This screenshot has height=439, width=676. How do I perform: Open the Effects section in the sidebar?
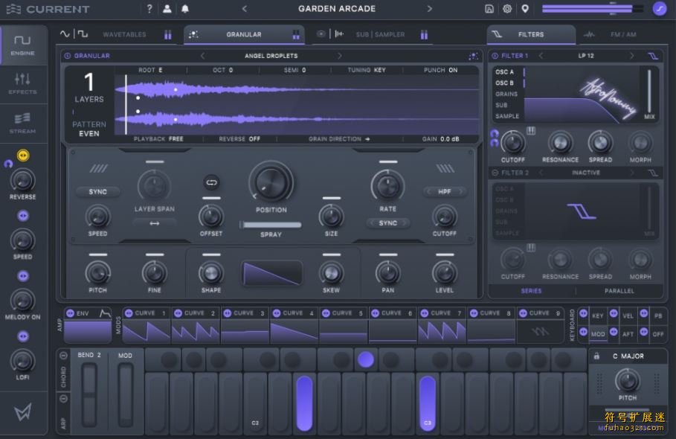[22, 83]
